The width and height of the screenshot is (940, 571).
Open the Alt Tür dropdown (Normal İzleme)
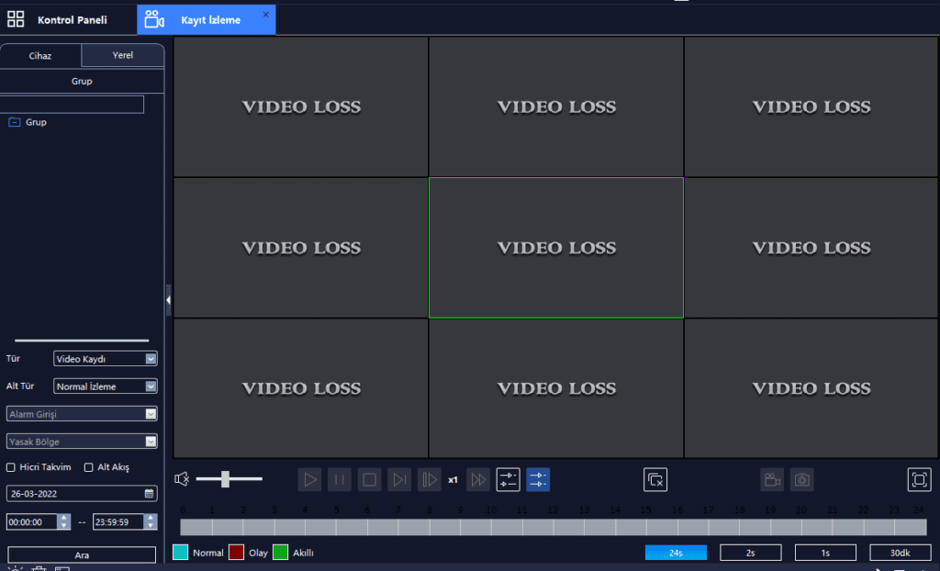click(106, 386)
